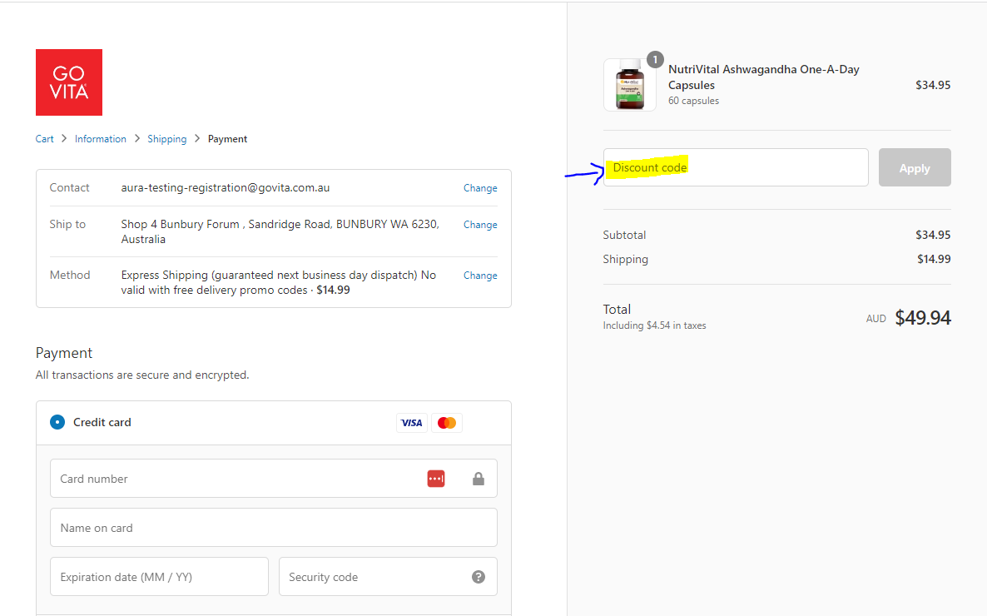The width and height of the screenshot is (987, 616).
Task: Click the Apply discount button
Action: point(915,167)
